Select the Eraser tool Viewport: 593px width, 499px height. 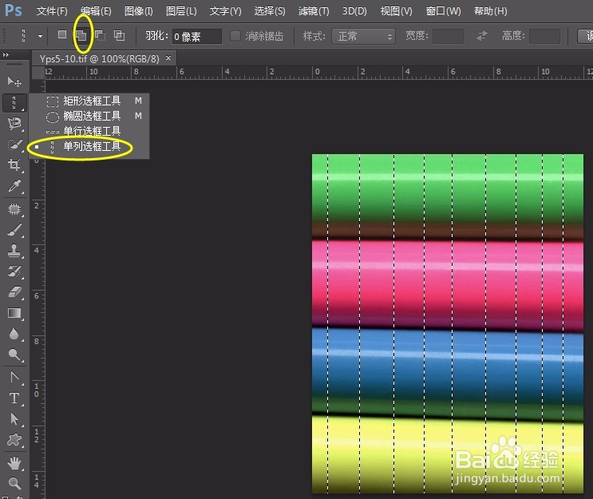(x=14, y=292)
